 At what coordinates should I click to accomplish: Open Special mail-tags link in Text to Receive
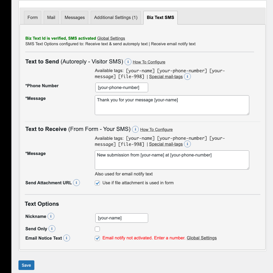166,144
